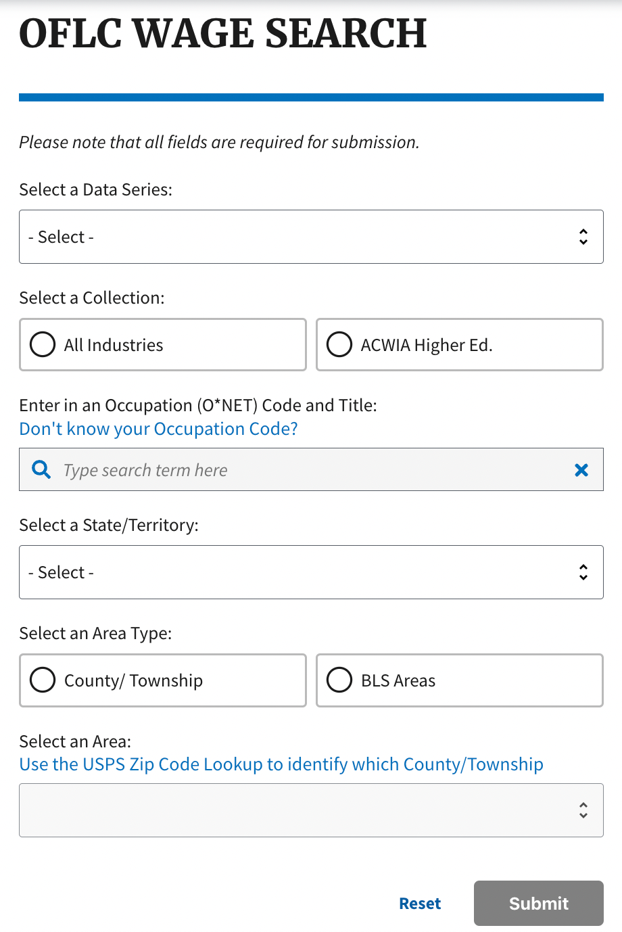The height and width of the screenshot is (932, 622).
Task: Click the BLS Areas label text
Action: coord(398,680)
